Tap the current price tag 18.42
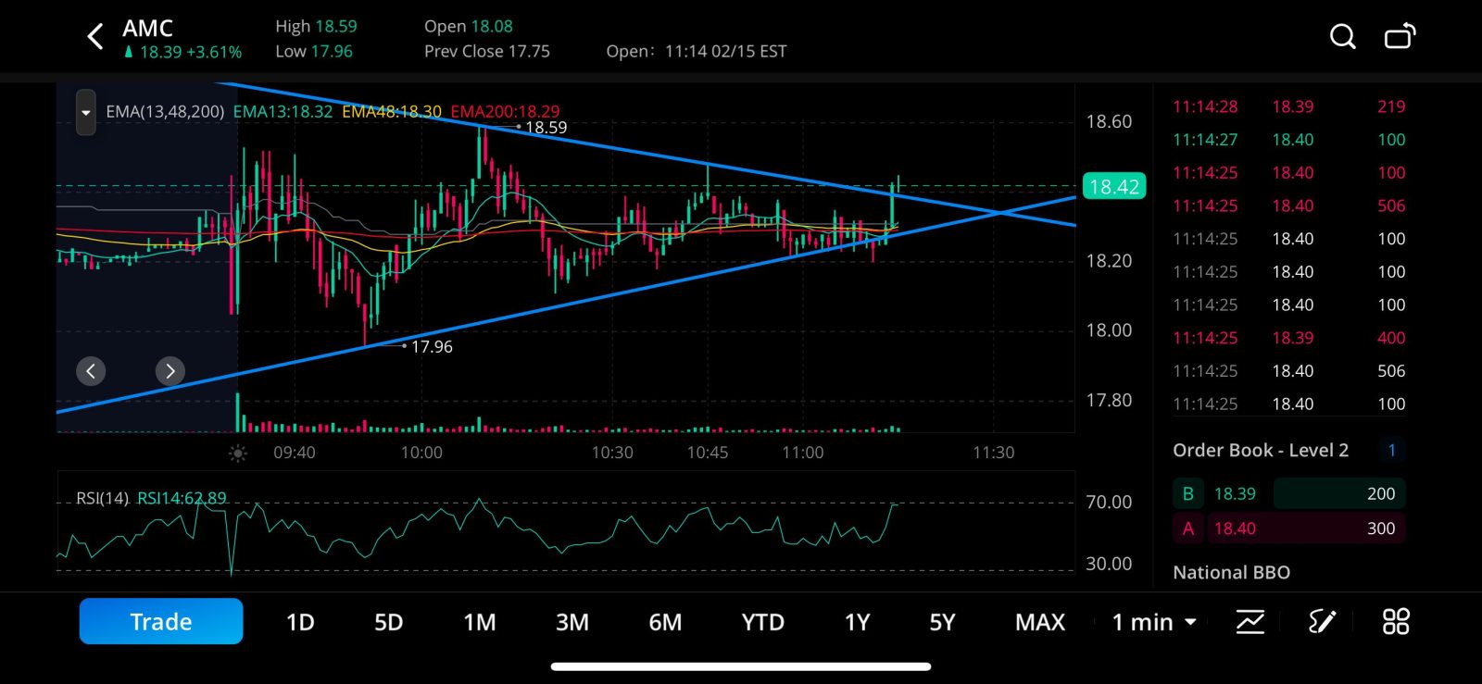 click(1114, 187)
